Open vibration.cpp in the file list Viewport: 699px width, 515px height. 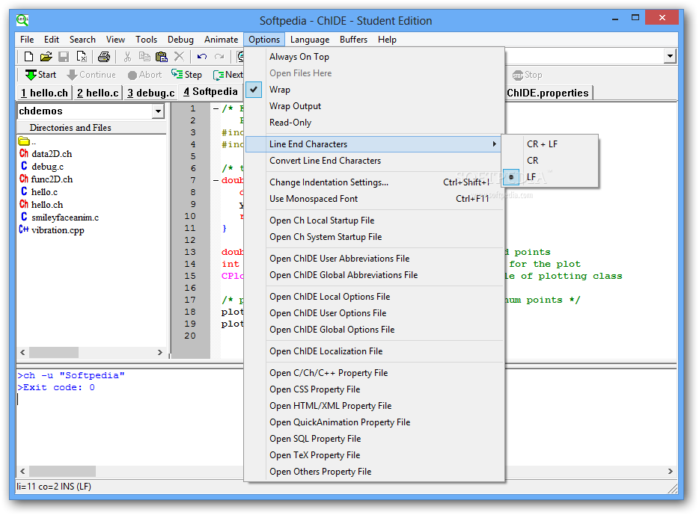52,230
